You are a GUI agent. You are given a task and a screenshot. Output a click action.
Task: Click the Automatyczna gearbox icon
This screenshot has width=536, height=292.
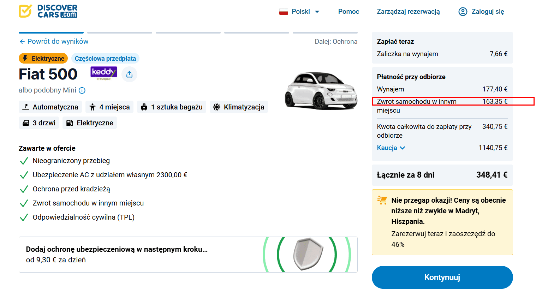[x=26, y=107]
